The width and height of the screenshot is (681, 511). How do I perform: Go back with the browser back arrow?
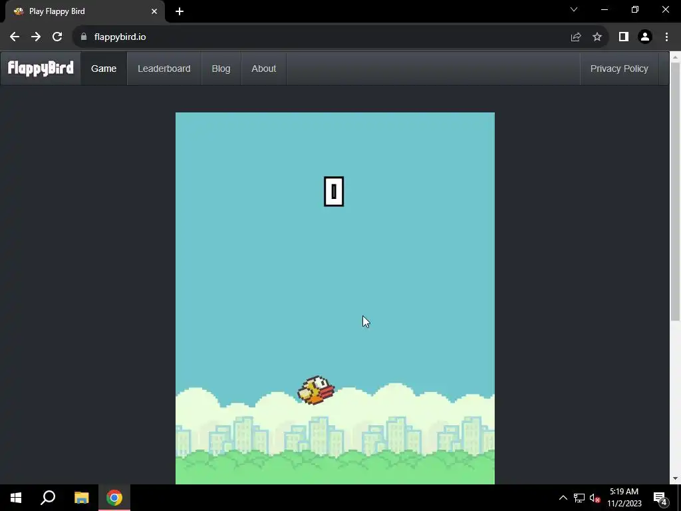point(15,37)
